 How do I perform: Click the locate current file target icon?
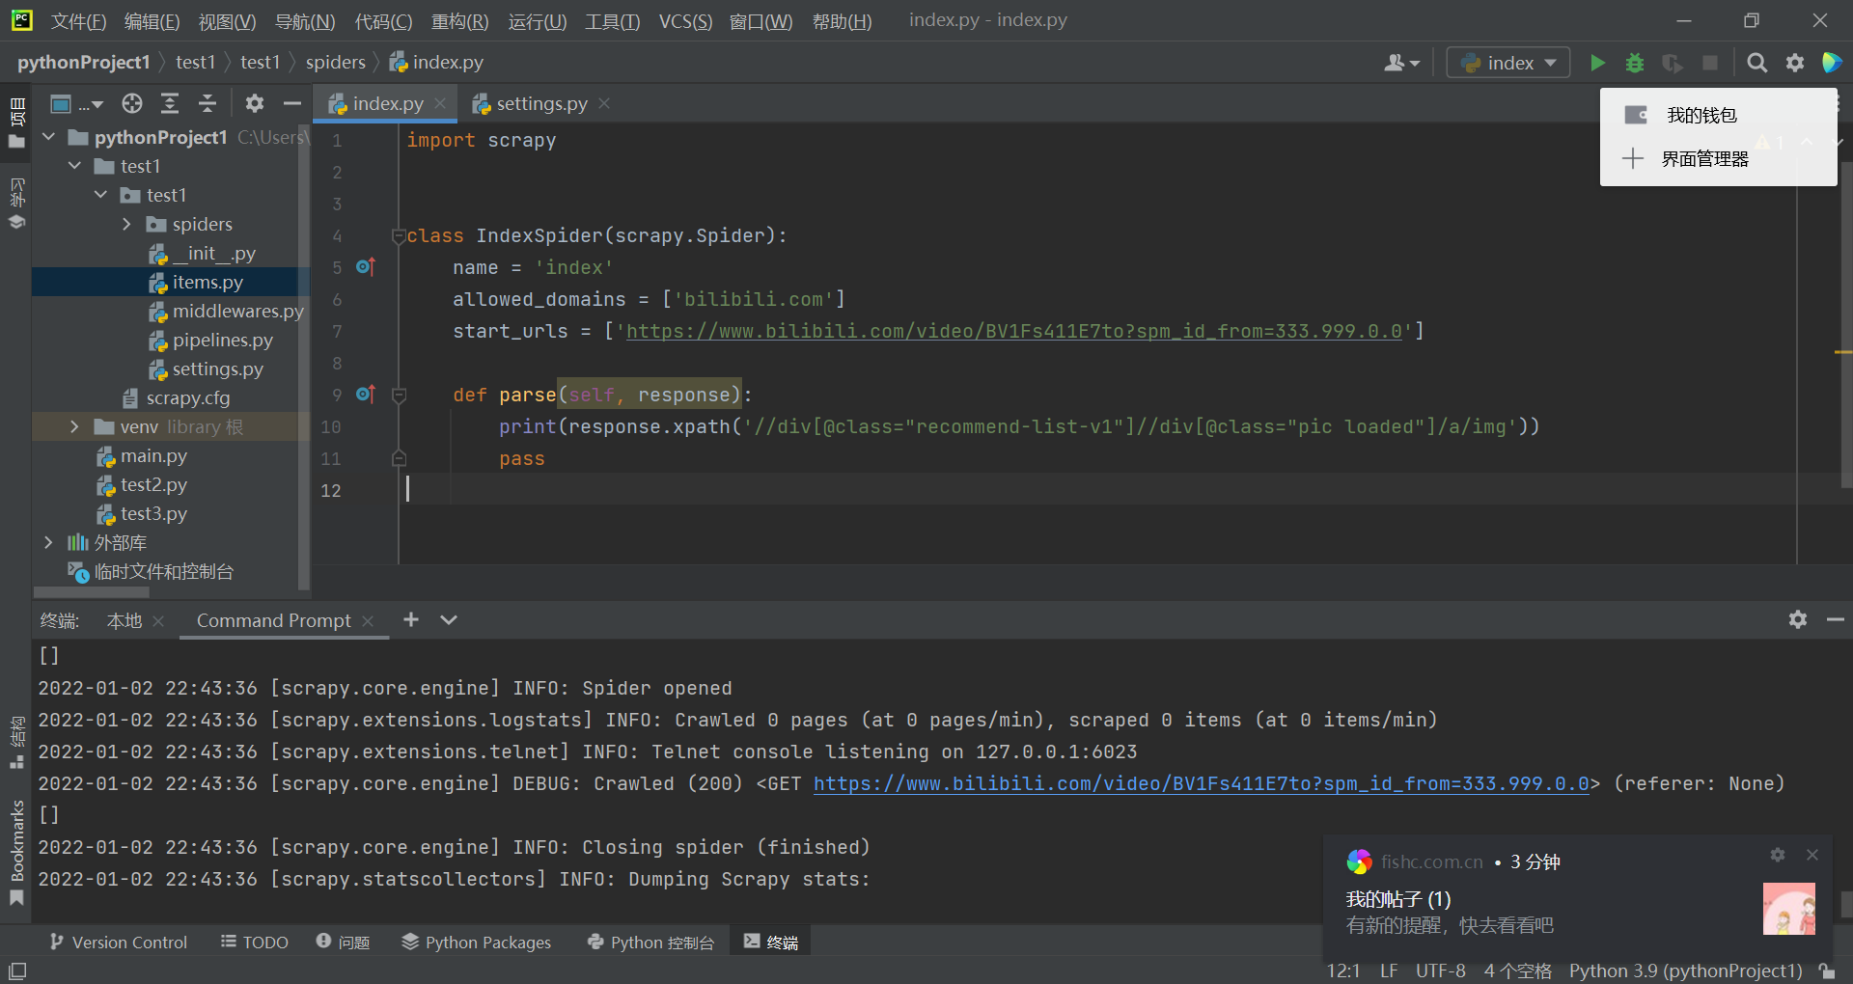132,103
